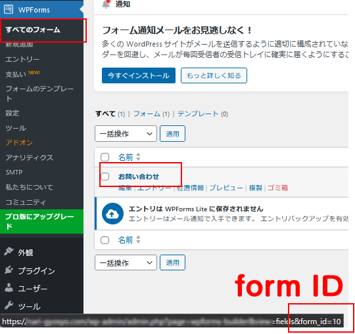Click プレビュー row action link

(x=226, y=188)
